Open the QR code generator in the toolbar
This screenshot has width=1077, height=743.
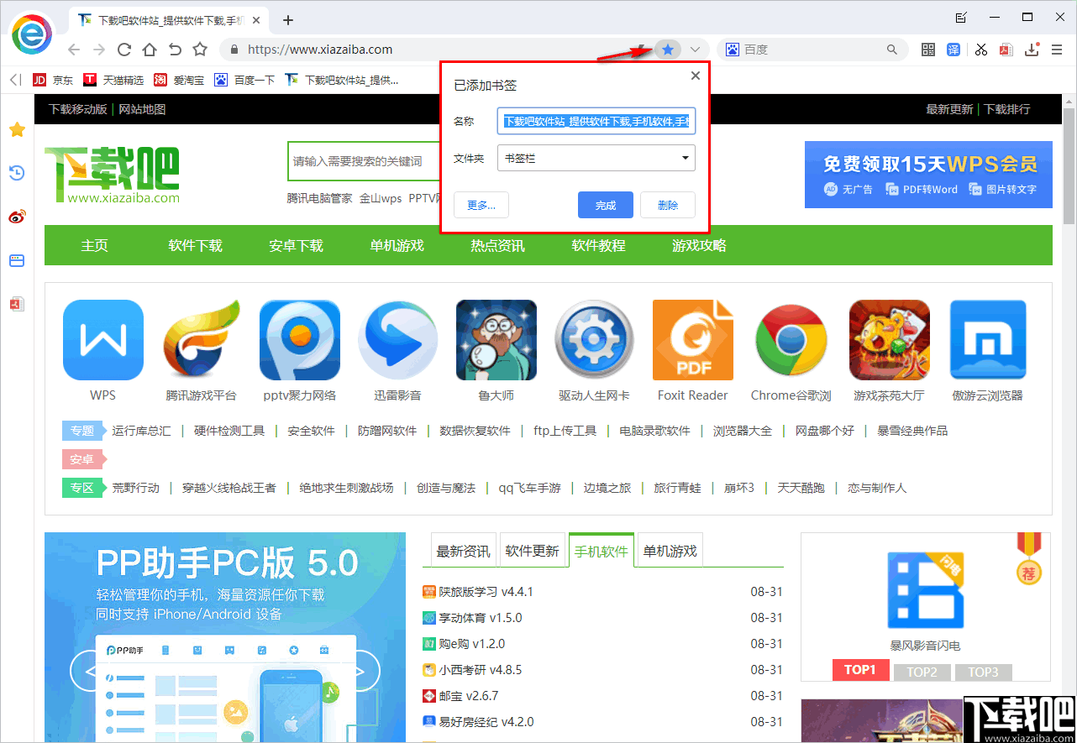[927, 50]
